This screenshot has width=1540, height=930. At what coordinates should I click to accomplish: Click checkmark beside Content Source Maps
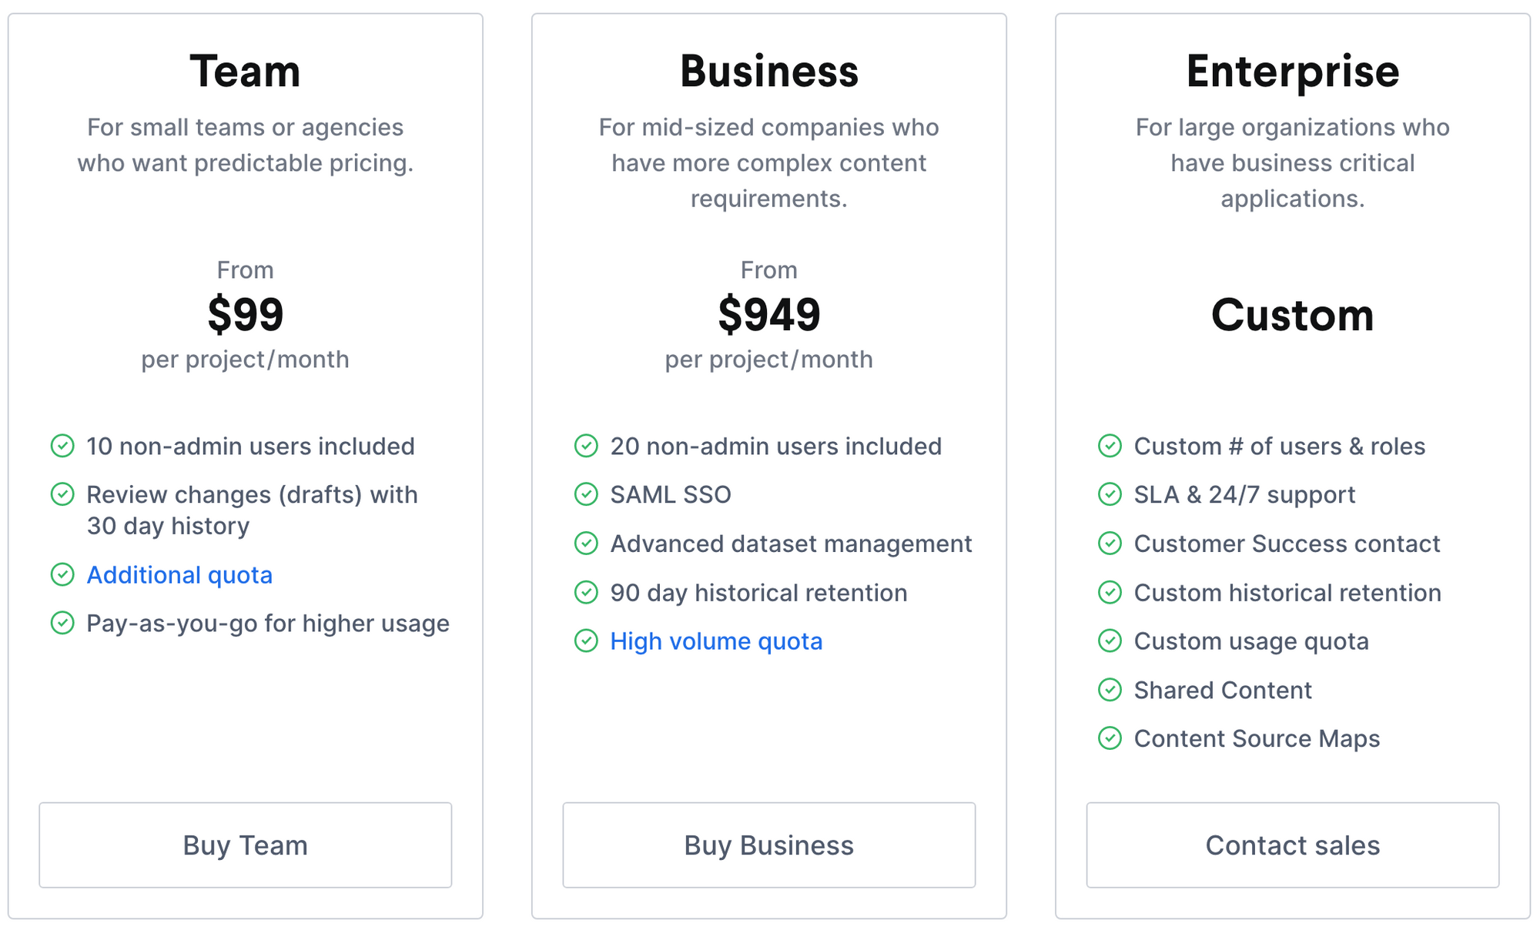1110,738
